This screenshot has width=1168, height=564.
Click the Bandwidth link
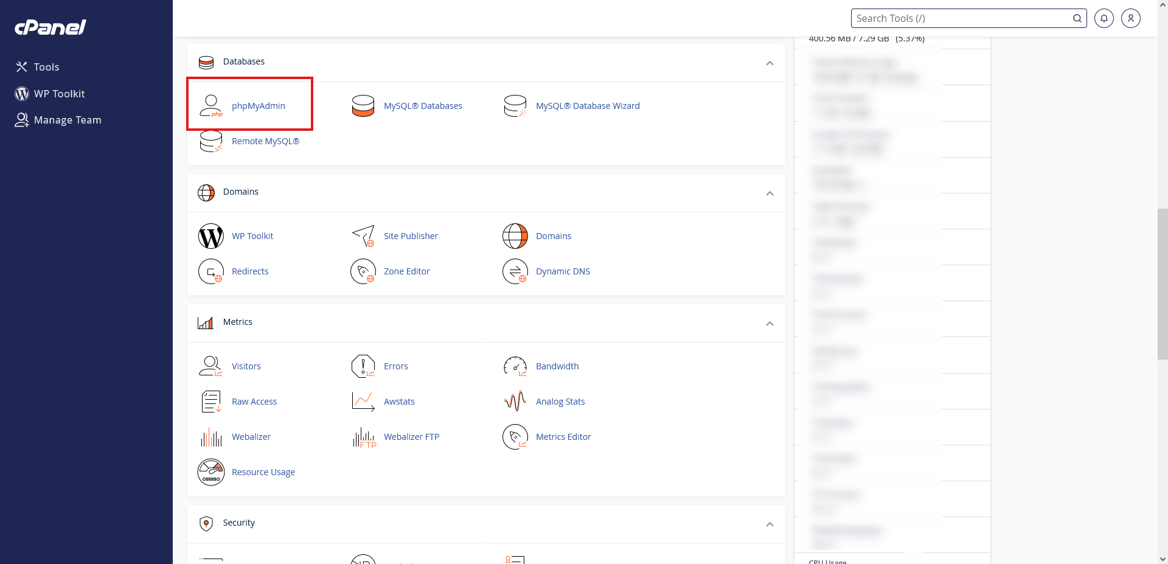pos(557,366)
